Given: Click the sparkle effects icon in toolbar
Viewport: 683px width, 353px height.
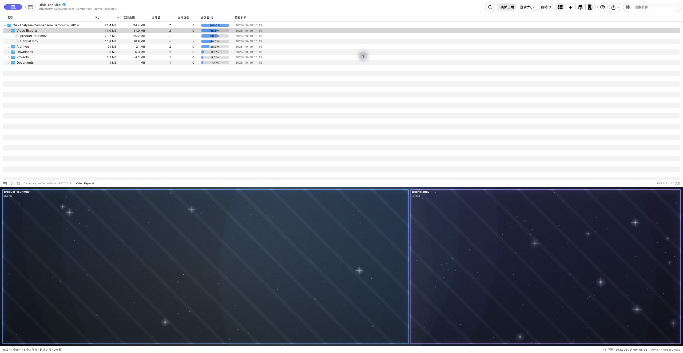Looking at the screenshot, I should point(570,7).
